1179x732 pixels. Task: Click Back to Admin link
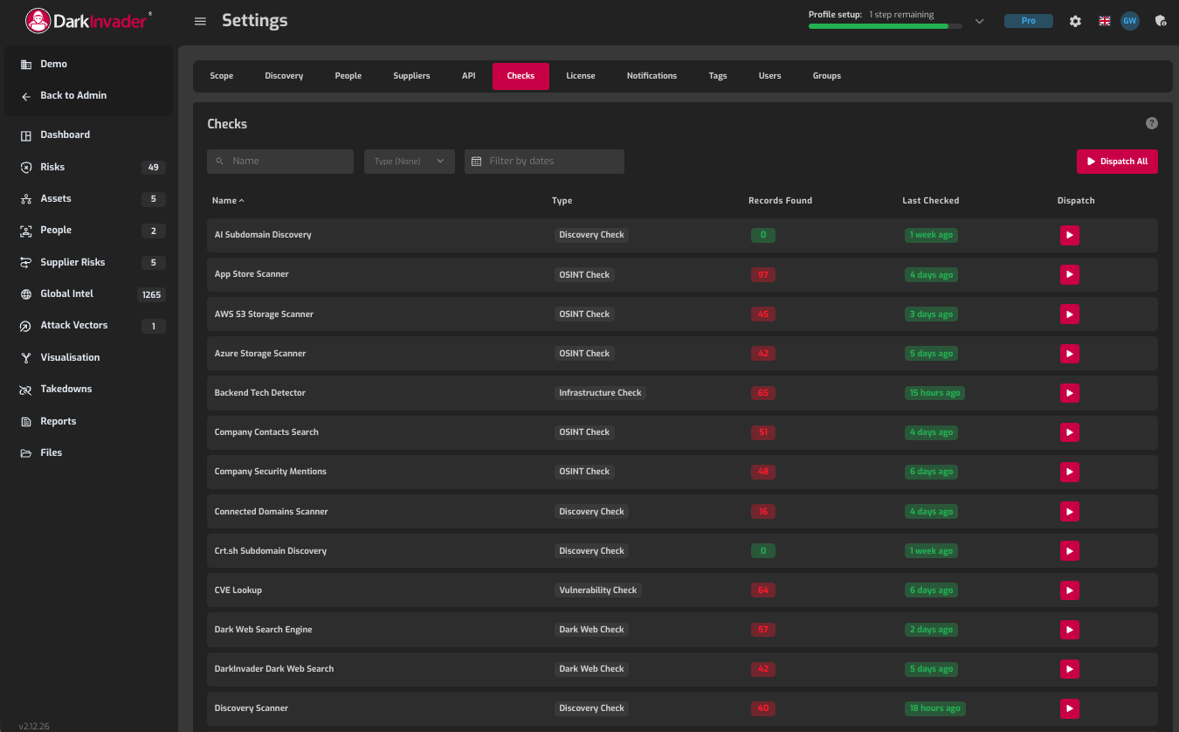click(x=73, y=95)
